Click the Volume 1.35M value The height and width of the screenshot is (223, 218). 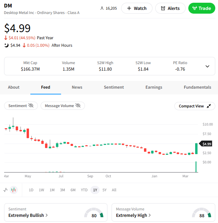[69, 69]
